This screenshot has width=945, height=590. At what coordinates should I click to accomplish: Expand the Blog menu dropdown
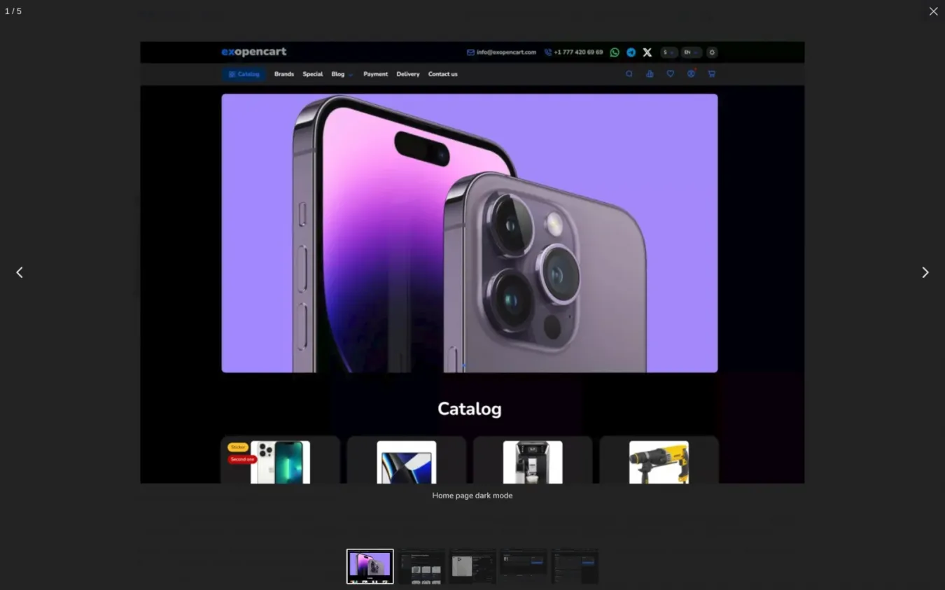click(342, 74)
